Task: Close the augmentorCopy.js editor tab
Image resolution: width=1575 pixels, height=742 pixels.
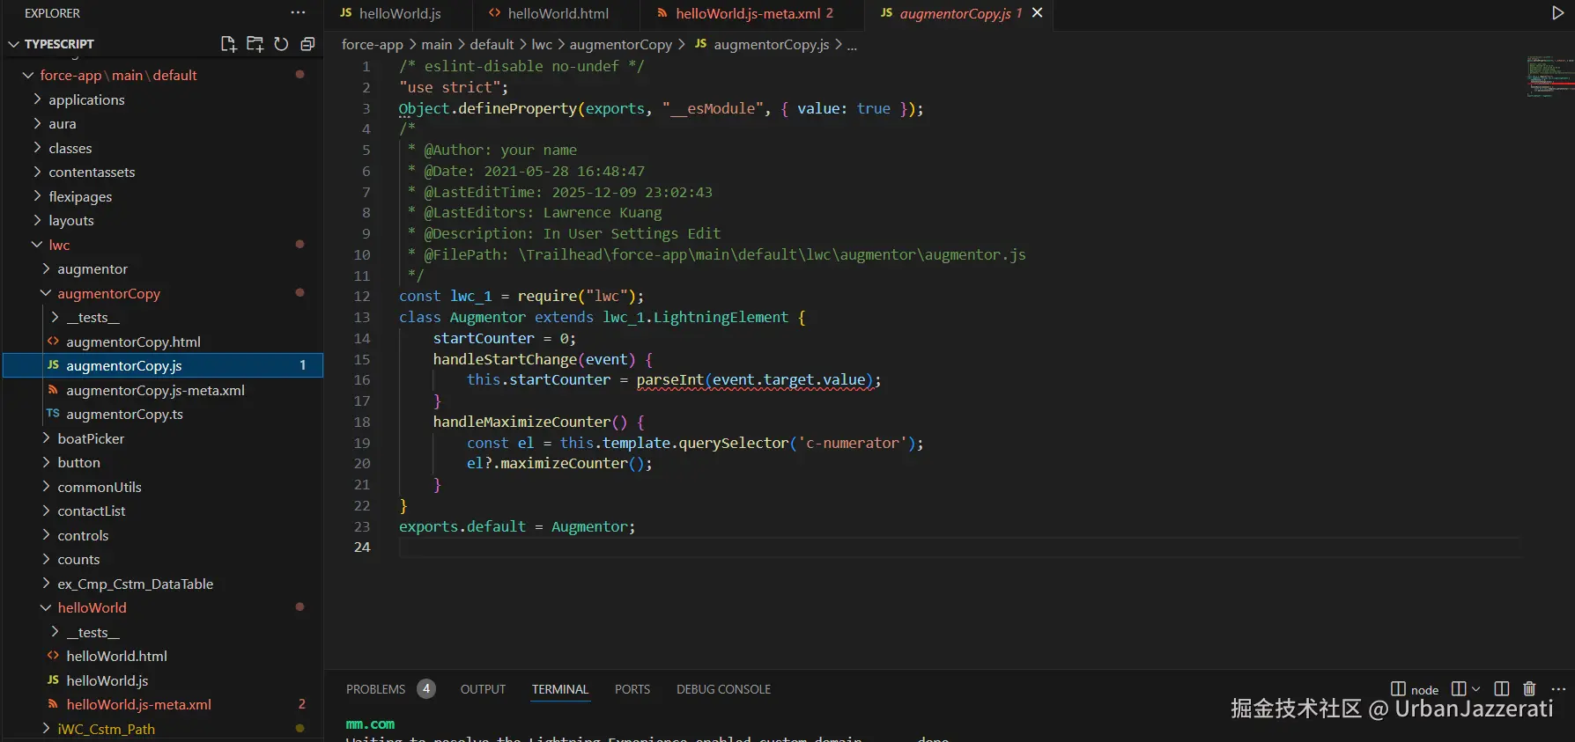Action: point(1038,13)
